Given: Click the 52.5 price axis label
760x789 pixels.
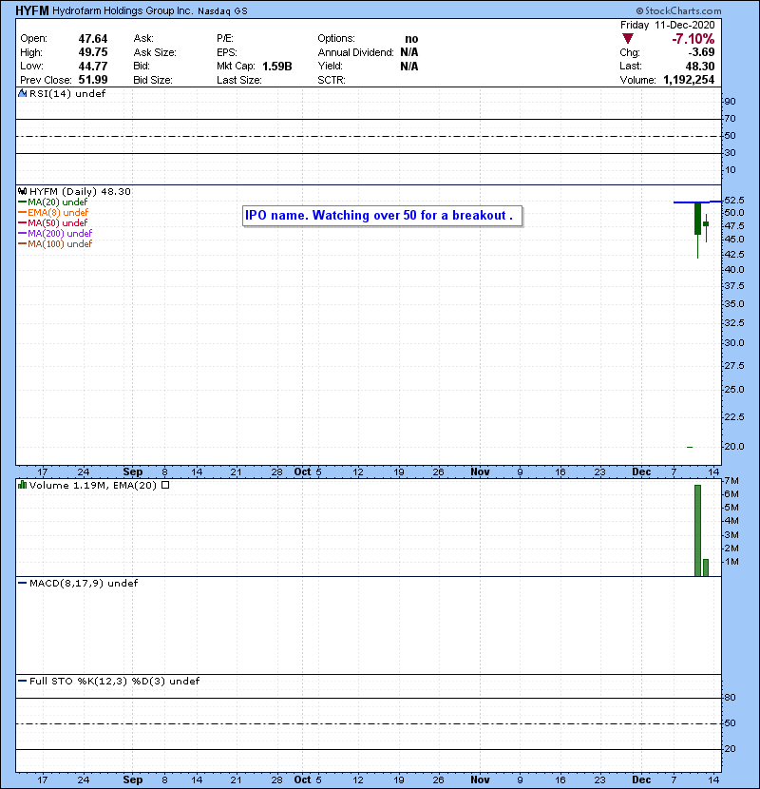Looking at the screenshot, I should [x=734, y=201].
